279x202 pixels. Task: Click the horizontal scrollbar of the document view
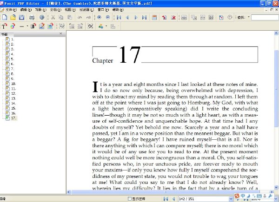[x=165, y=192]
